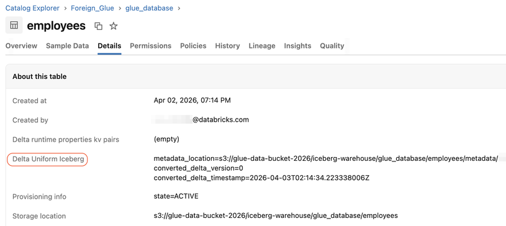Click the storage location s3 path
The height and width of the screenshot is (226, 506).
(x=276, y=215)
